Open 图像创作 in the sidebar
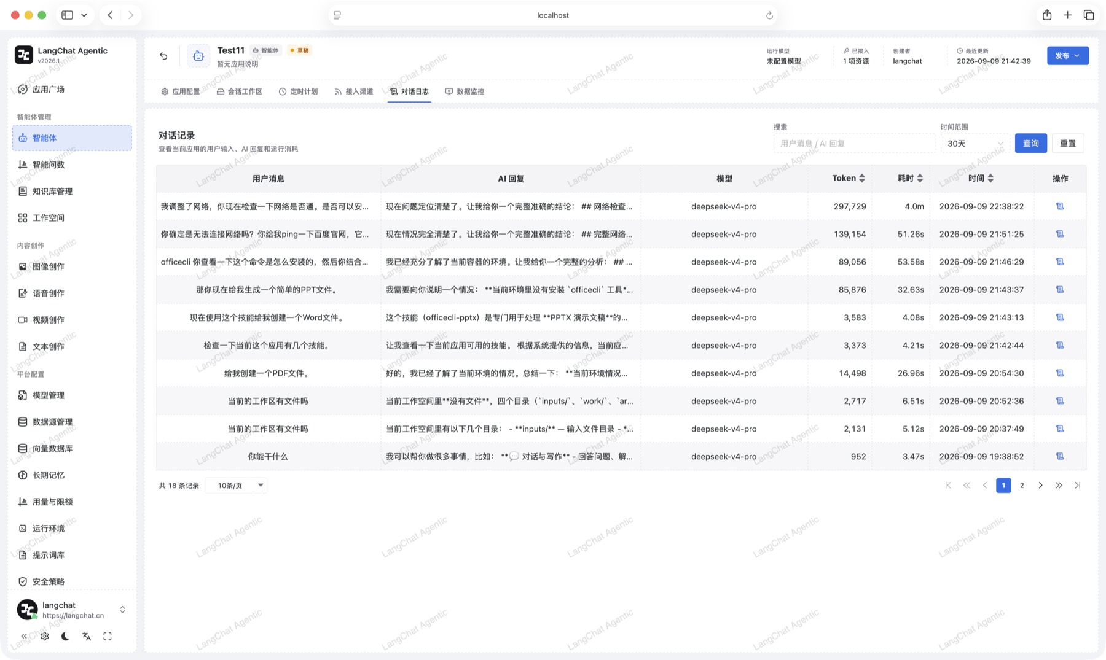Viewport: 1106px width, 660px height. (72, 266)
